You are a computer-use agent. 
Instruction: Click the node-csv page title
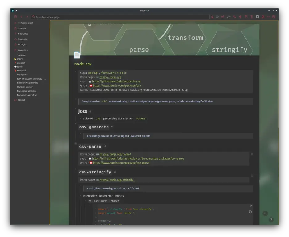[83, 64]
